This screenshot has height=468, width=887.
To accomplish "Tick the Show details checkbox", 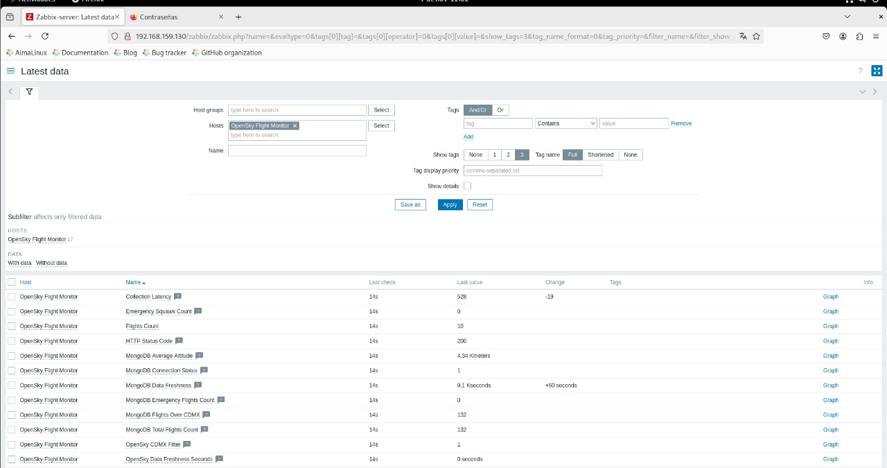I will 467,186.
